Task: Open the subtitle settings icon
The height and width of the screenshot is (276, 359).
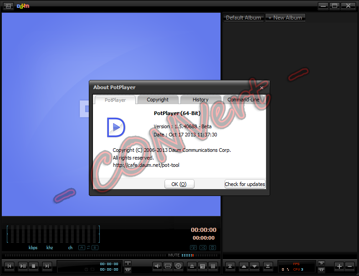Action: 168,266
